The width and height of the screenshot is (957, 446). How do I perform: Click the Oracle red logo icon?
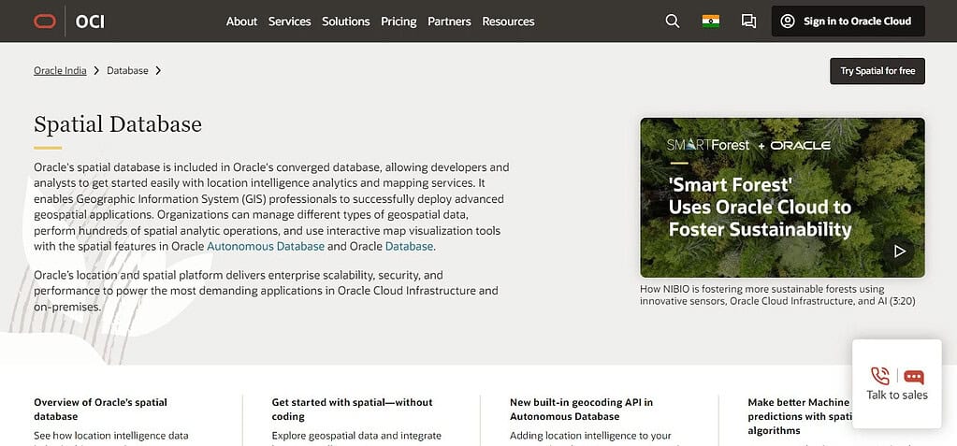coord(45,22)
